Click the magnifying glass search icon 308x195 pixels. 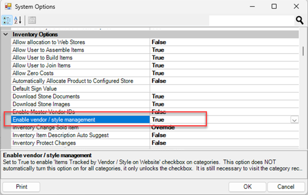click(299, 20)
